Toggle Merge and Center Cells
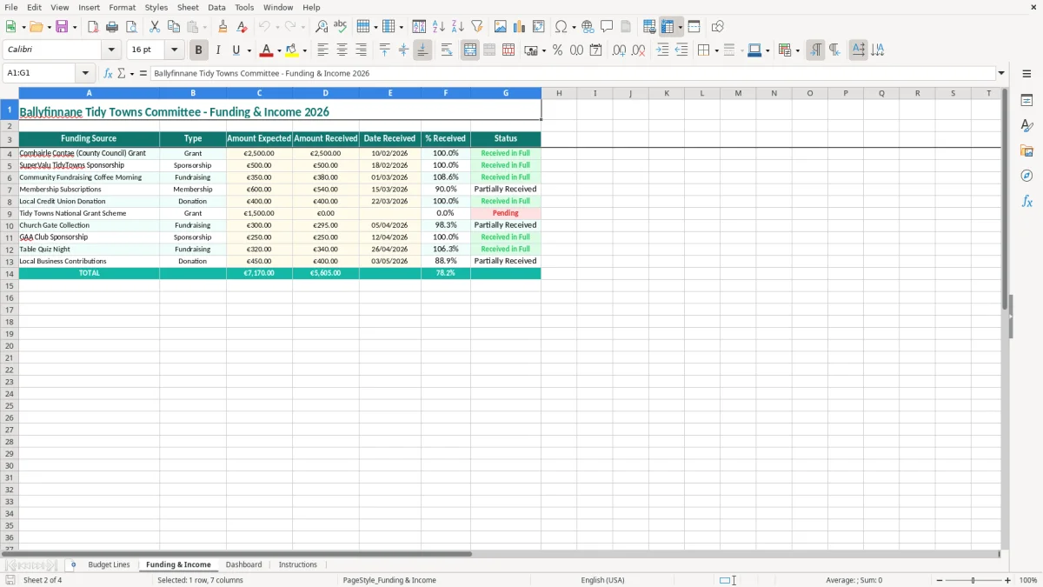Image resolution: width=1043 pixels, height=587 pixels. coord(470,50)
